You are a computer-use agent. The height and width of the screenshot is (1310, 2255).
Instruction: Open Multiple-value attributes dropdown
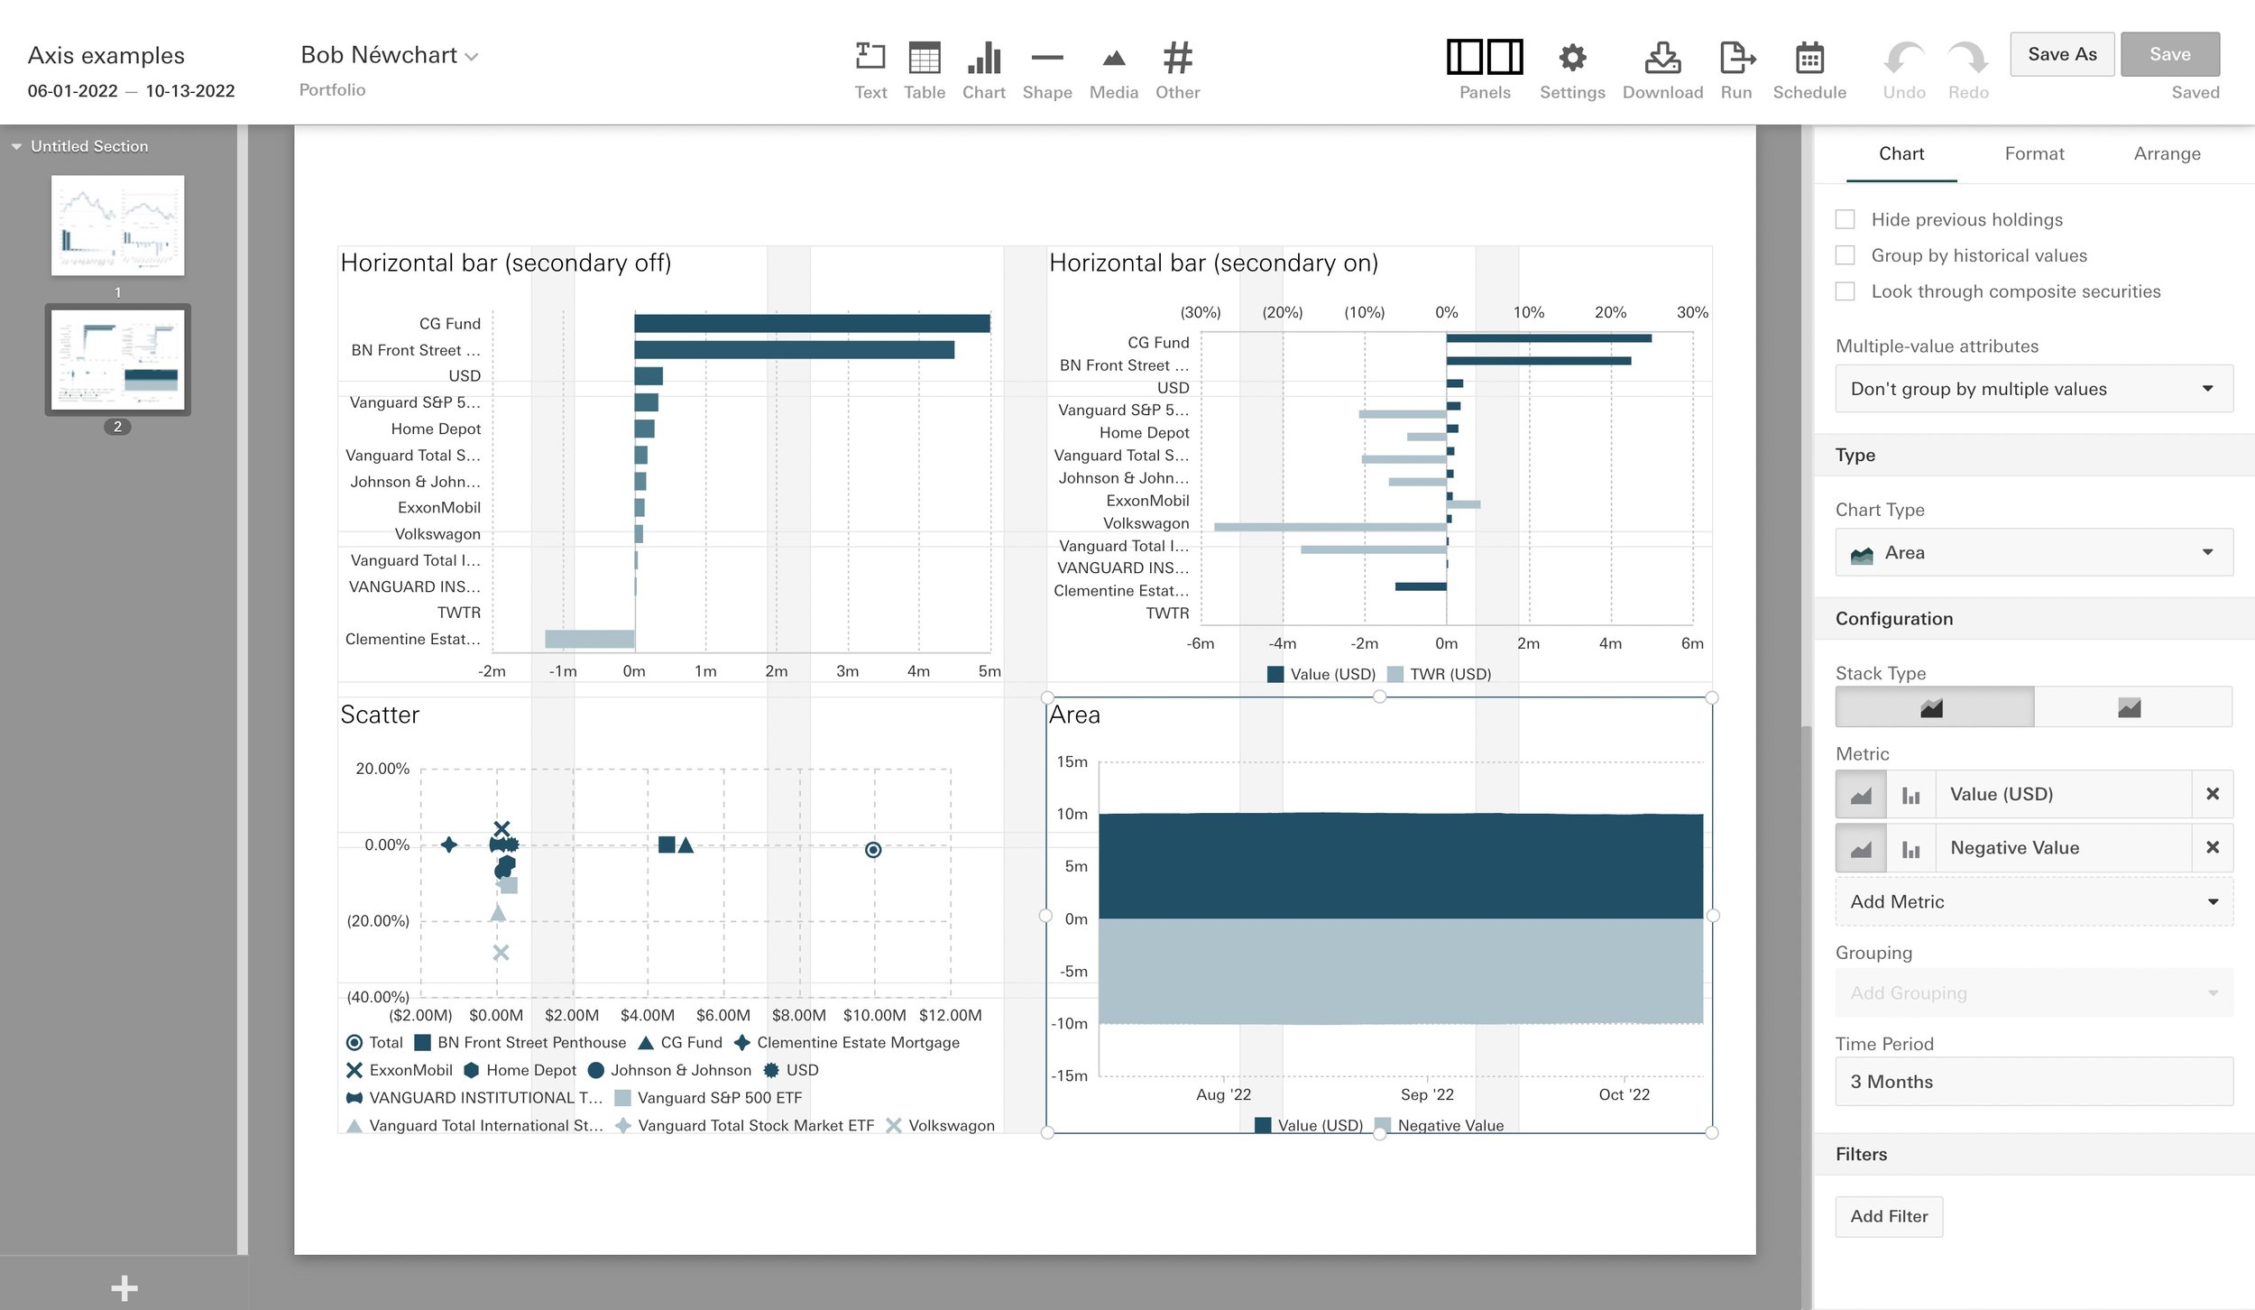(x=2033, y=389)
